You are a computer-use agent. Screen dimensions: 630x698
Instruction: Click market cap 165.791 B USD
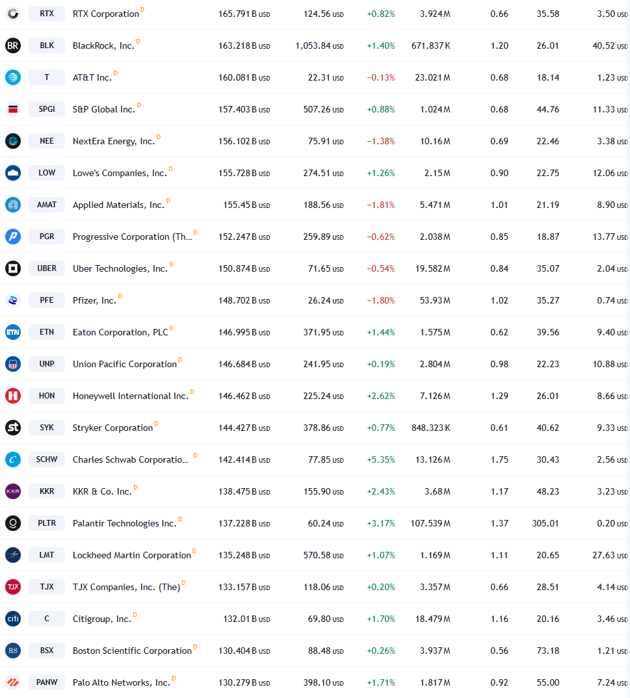[244, 14]
